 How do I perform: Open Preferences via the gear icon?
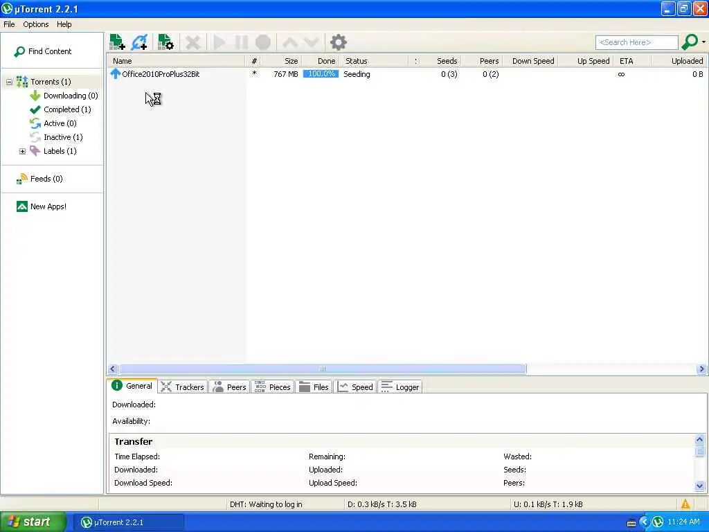click(x=338, y=42)
